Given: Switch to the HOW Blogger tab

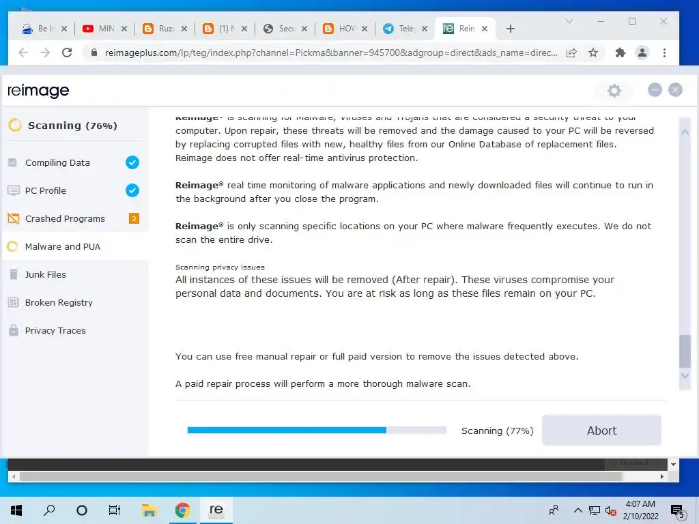Looking at the screenshot, I should tap(345, 29).
